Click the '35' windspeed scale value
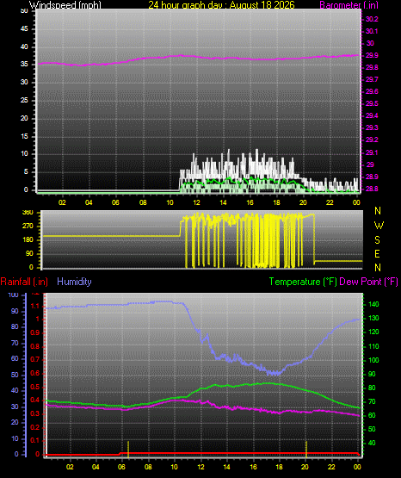 24,64
